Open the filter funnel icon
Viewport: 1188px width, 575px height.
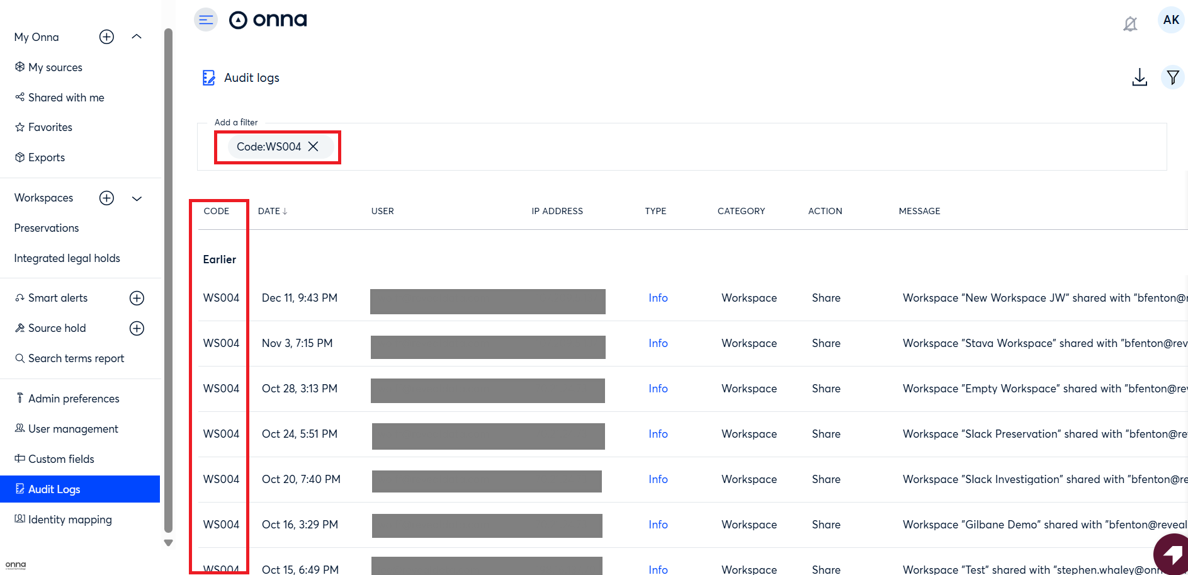click(1172, 77)
